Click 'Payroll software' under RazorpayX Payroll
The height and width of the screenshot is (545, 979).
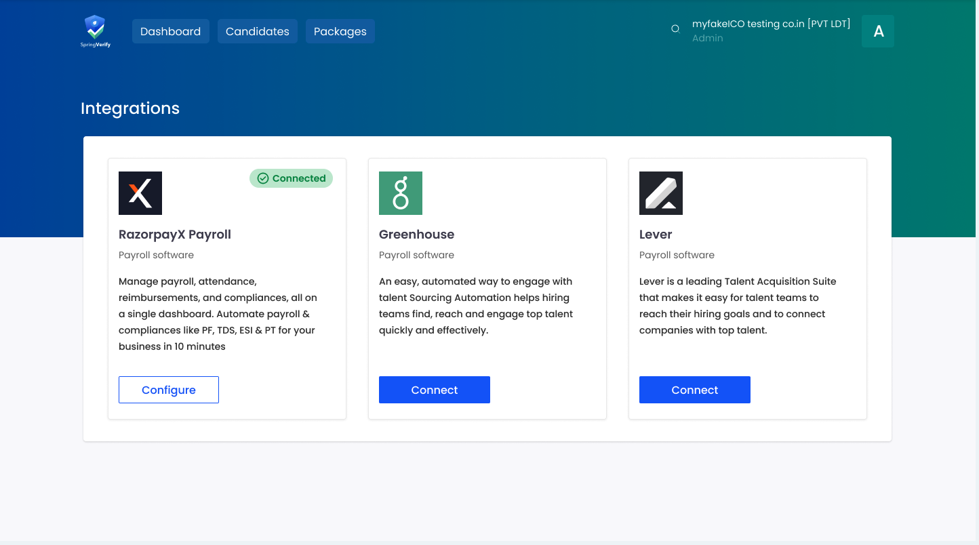[157, 255]
